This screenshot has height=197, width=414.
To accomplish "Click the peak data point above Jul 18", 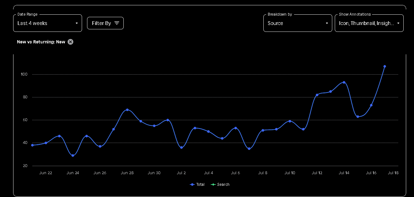I will [385, 66].
